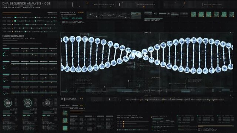Click the DNA double helix visualization
Viewport: 237px width, 133px height.
(x=147, y=55)
